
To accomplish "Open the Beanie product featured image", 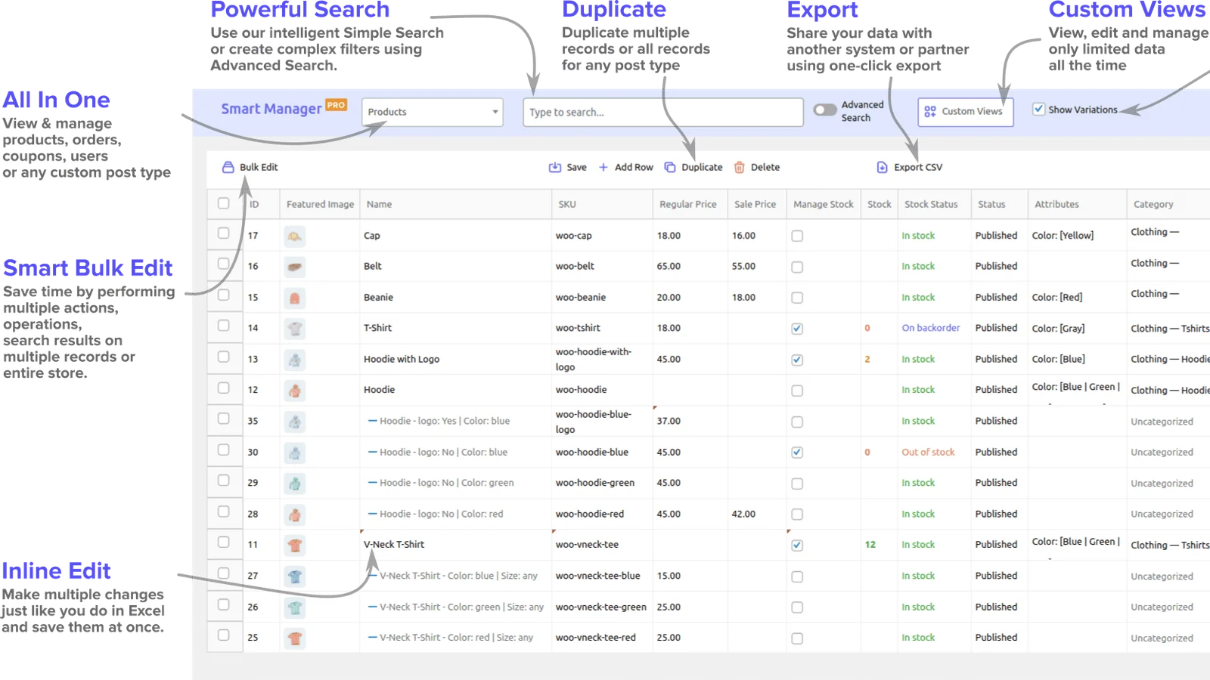I will click(295, 298).
